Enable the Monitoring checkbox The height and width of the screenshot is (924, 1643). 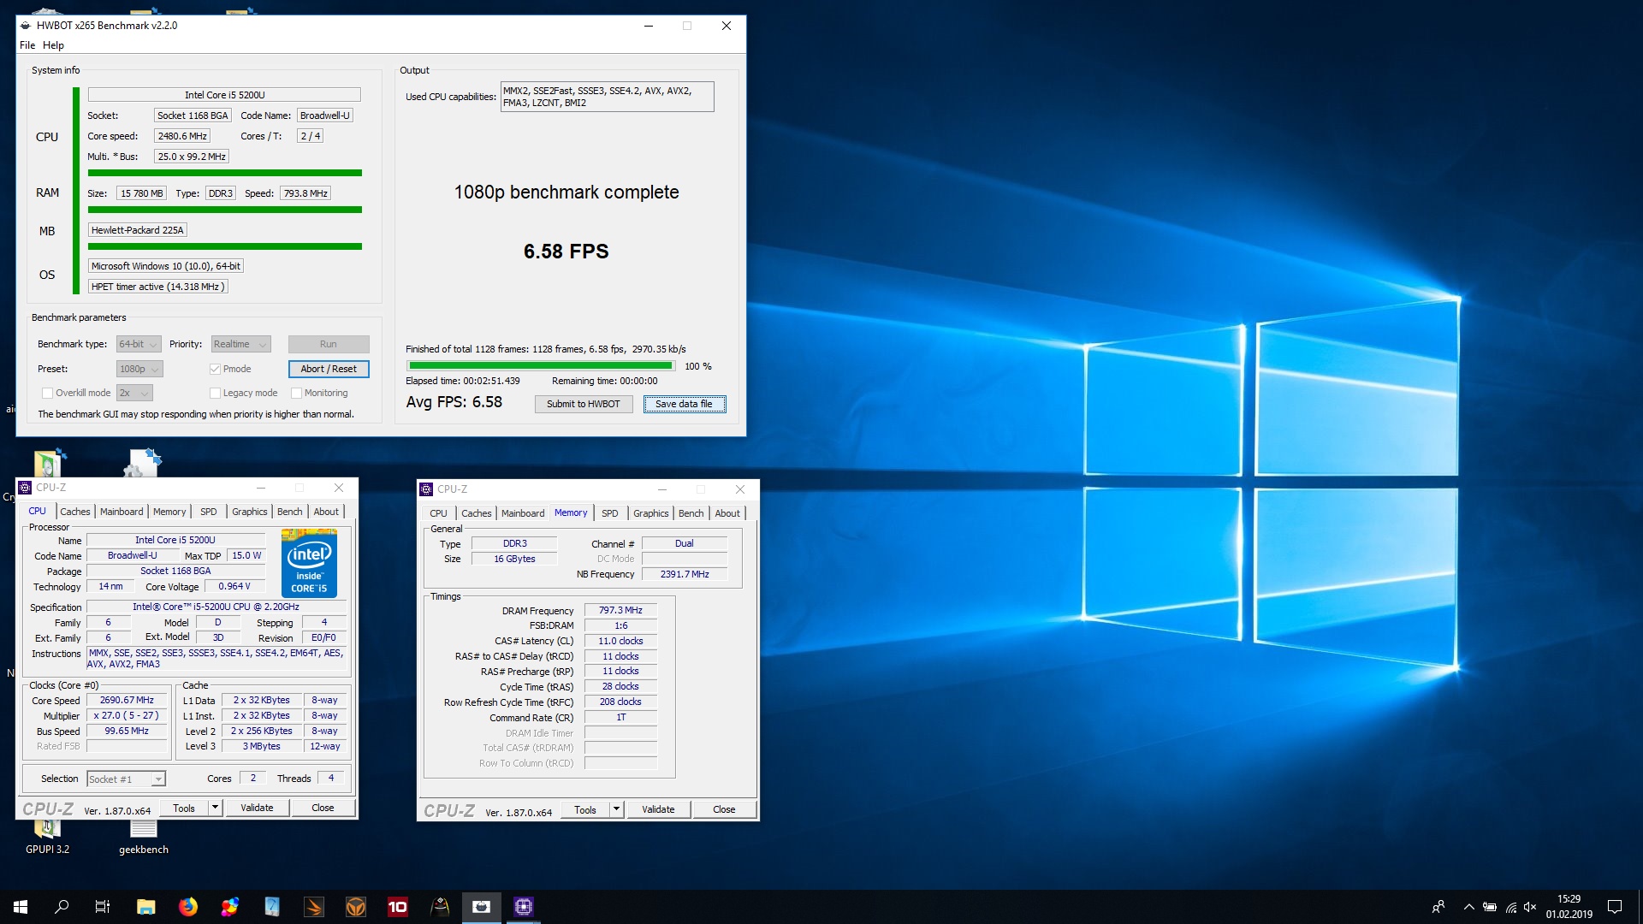[x=296, y=393]
